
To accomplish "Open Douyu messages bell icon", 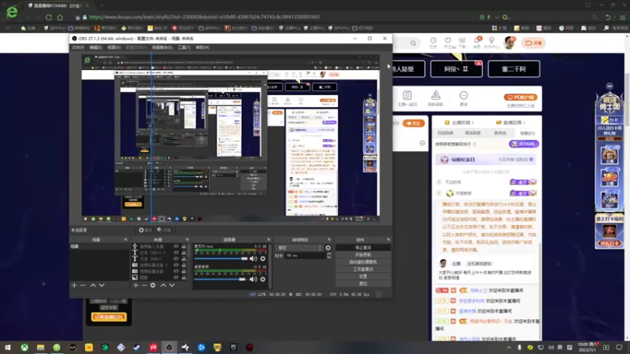I will pyautogui.click(x=477, y=42).
